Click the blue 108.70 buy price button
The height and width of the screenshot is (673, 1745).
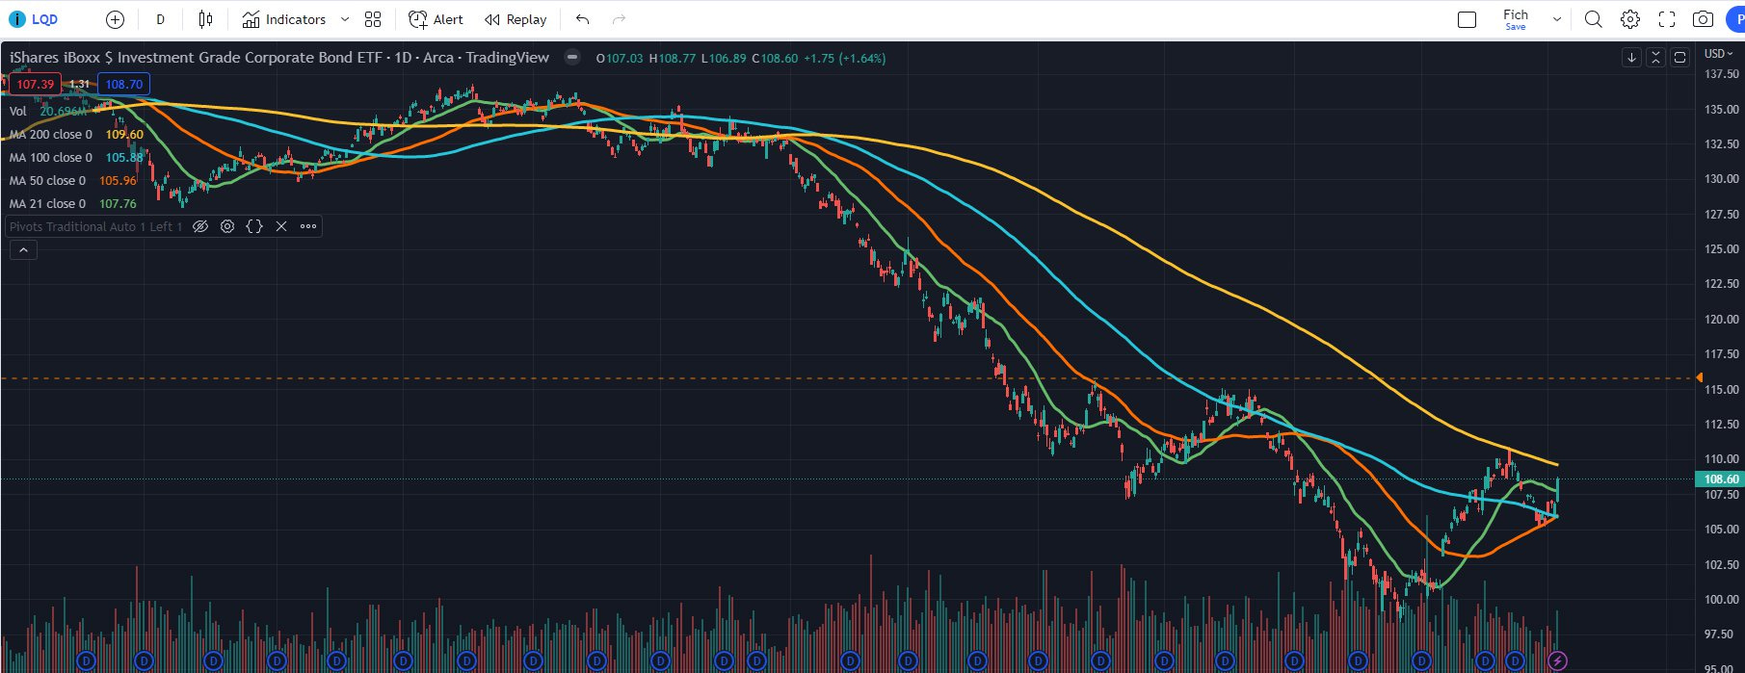click(124, 85)
